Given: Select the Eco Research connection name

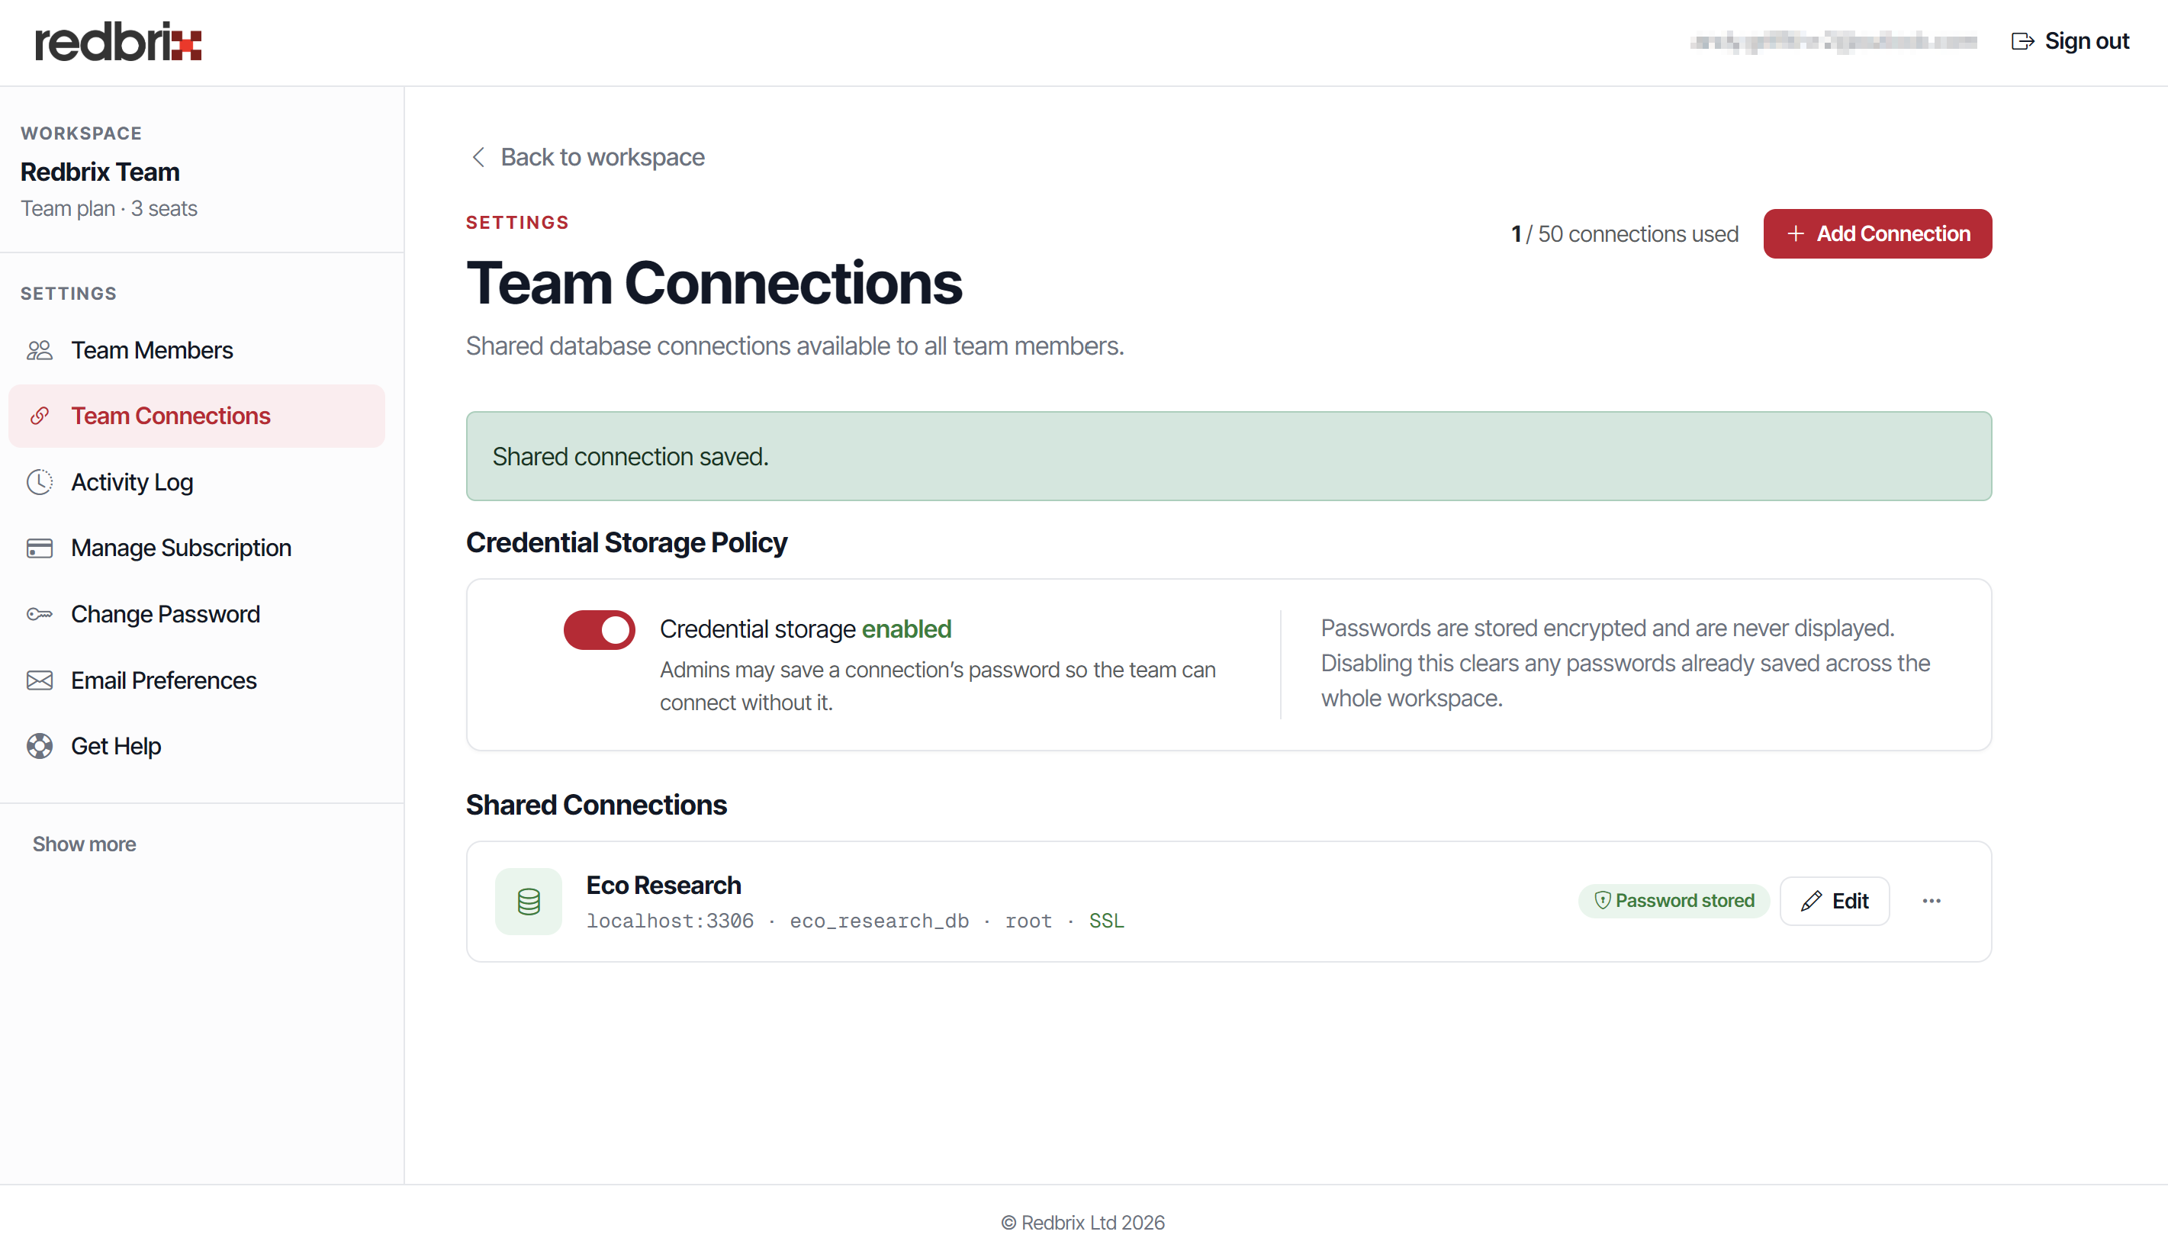Looking at the screenshot, I should pos(664,885).
